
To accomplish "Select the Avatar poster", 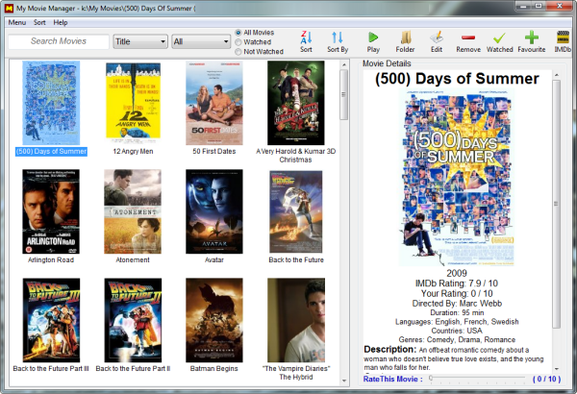I will click(214, 211).
